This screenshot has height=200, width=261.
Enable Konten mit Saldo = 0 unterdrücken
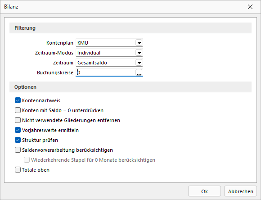(x=18, y=110)
